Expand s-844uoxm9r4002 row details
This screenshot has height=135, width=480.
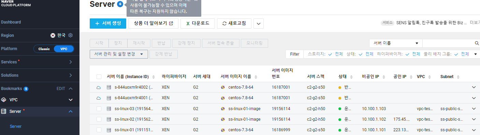(474, 87)
